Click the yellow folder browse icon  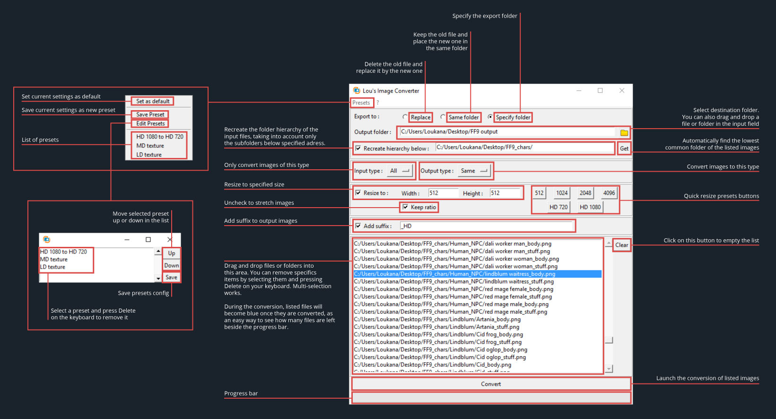[x=624, y=132]
